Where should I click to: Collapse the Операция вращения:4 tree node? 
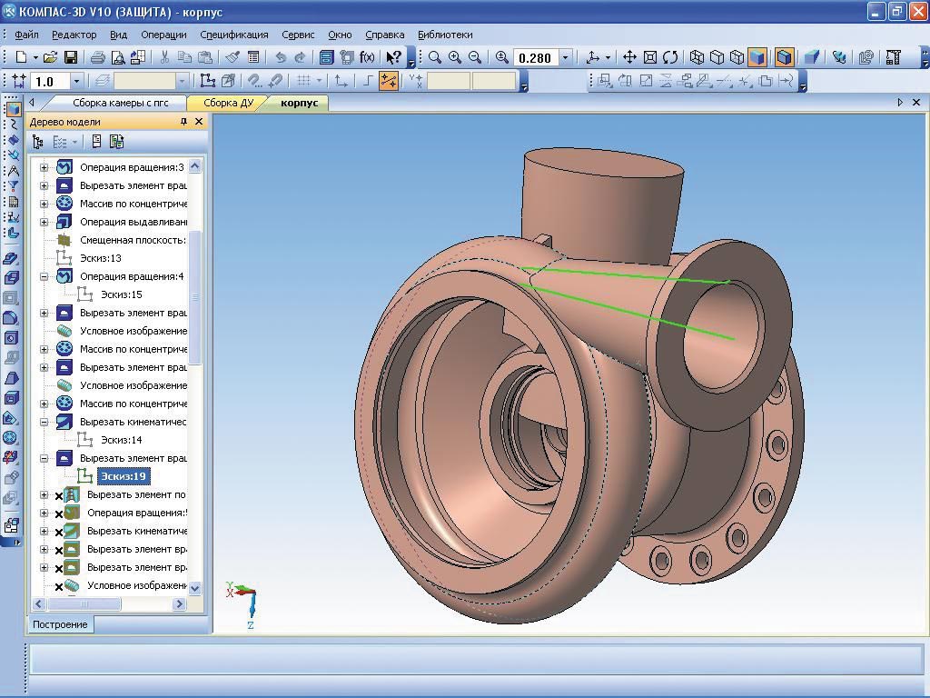pyautogui.click(x=44, y=276)
